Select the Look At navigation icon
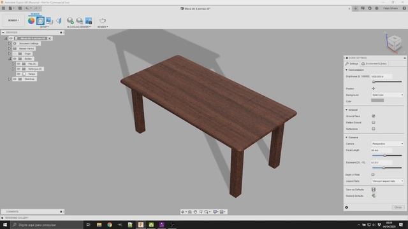This screenshot has width=408, height=229. point(190,212)
